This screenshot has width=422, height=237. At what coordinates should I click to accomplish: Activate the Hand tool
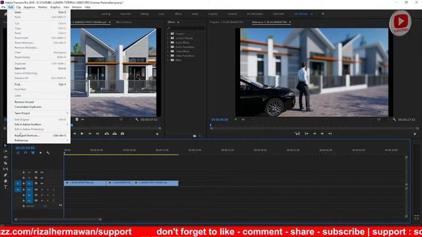pyautogui.click(x=5, y=181)
